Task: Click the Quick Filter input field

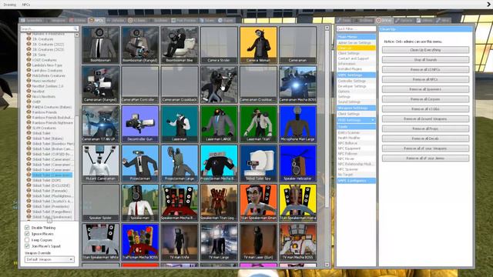Action: tap(356, 28)
